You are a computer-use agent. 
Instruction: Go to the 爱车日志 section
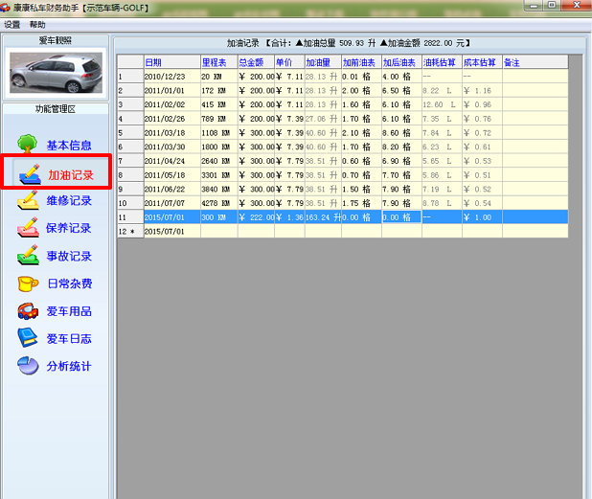click(69, 339)
